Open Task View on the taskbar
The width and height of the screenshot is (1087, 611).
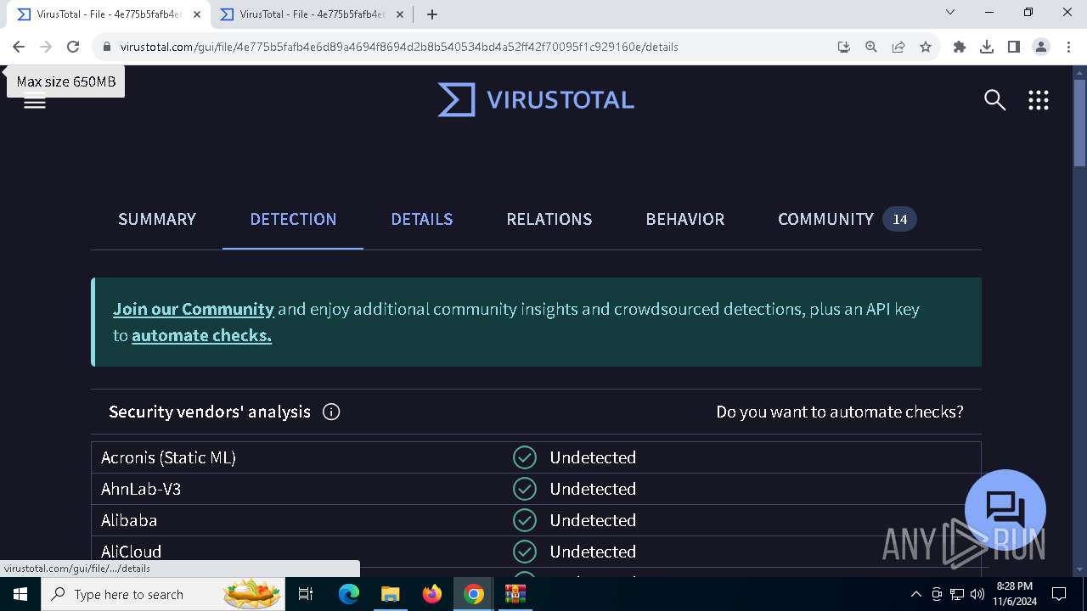coord(306,594)
